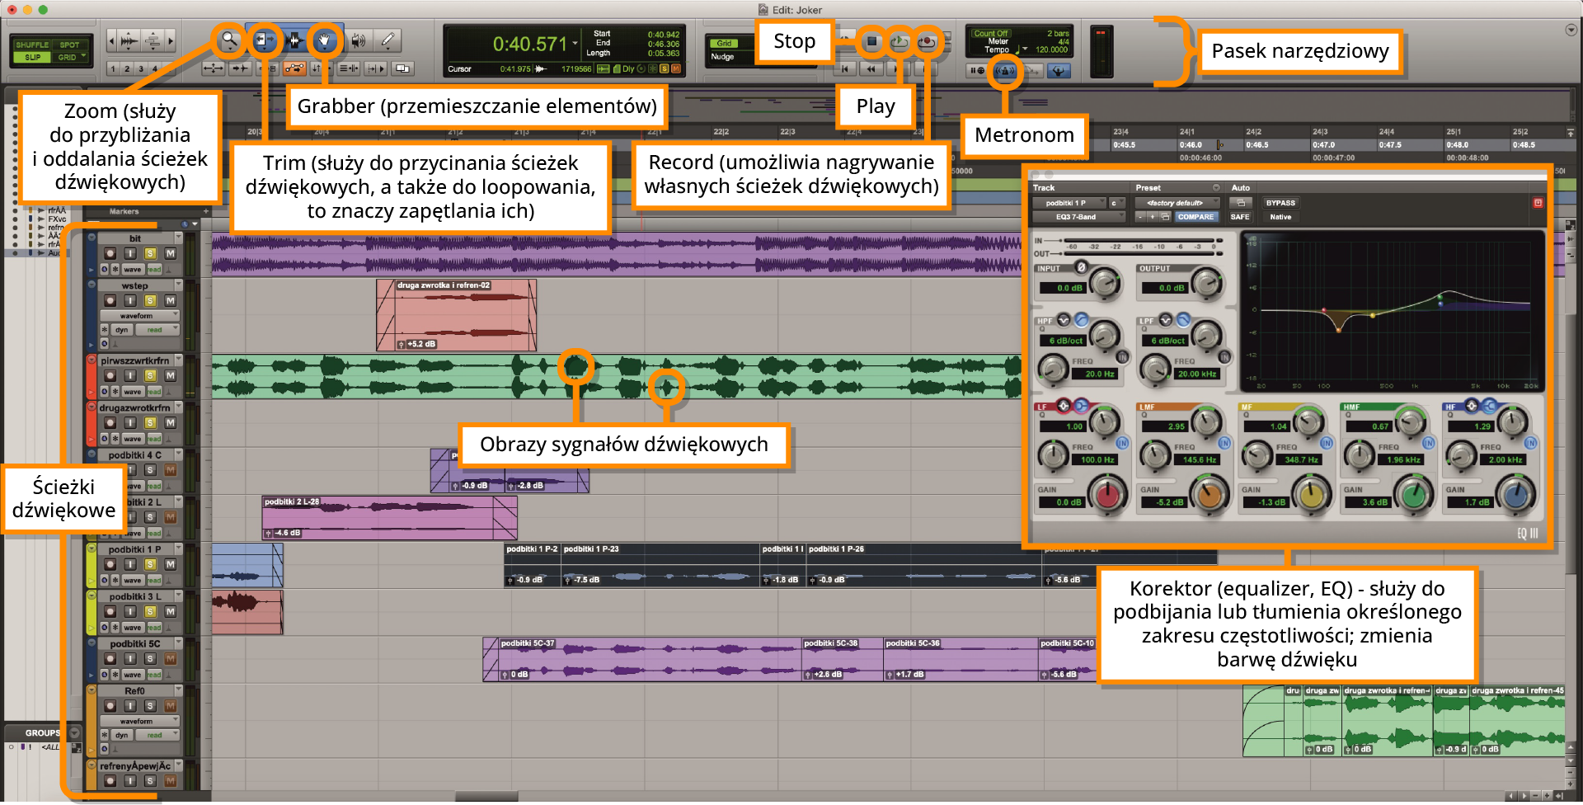Click the Record button in transport
The image size is (1583, 805).
tap(928, 41)
